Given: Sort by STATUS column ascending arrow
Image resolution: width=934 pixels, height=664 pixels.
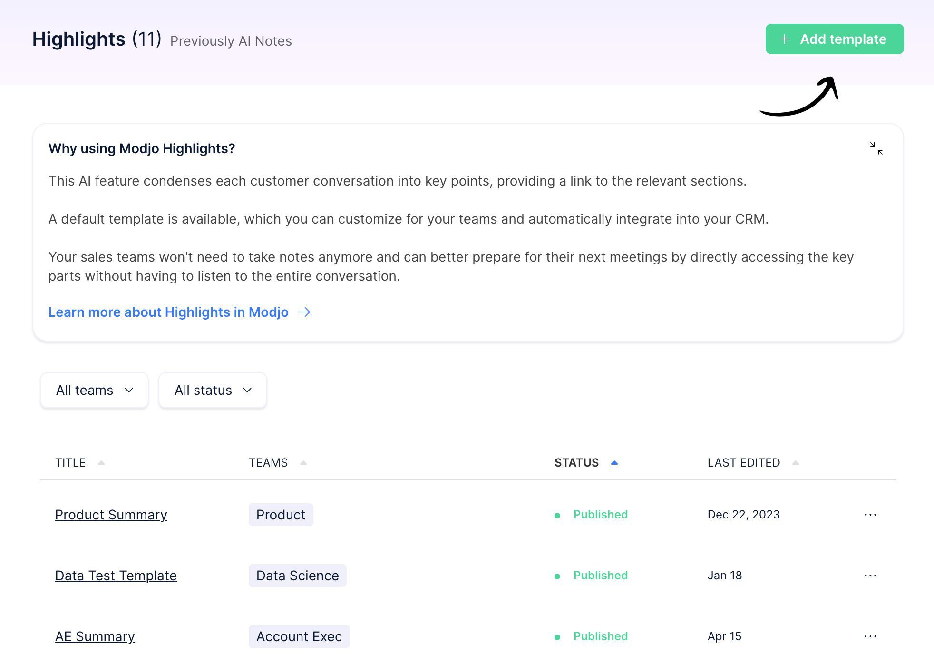Looking at the screenshot, I should pos(613,462).
